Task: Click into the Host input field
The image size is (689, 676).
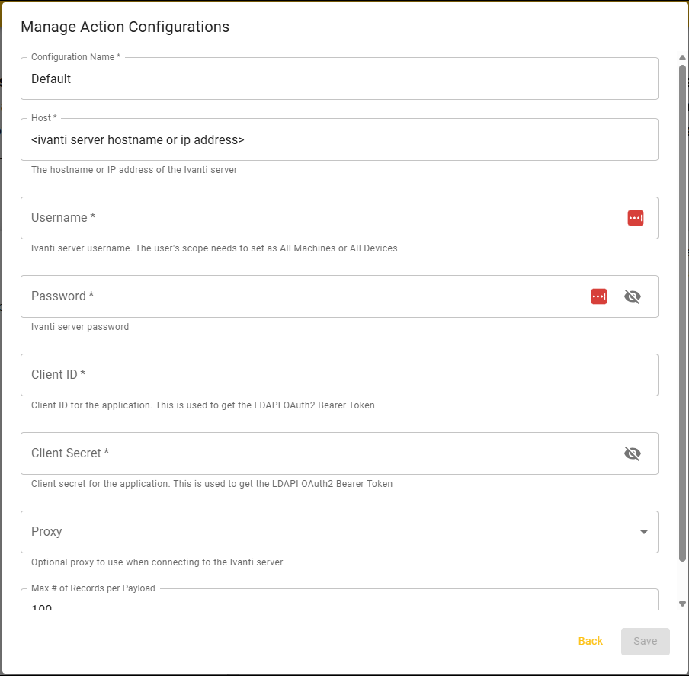Action: pos(339,139)
